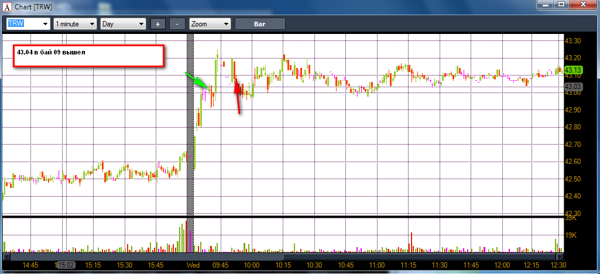
Task: Click the 10:15 time axis label
Action: pyautogui.click(x=283, y=265)
